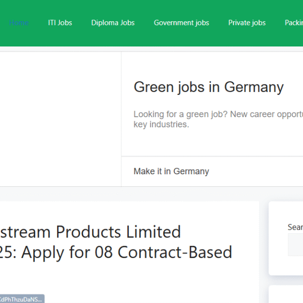
Task: Click the Packing menu item
Action: [x=294, y=23]
